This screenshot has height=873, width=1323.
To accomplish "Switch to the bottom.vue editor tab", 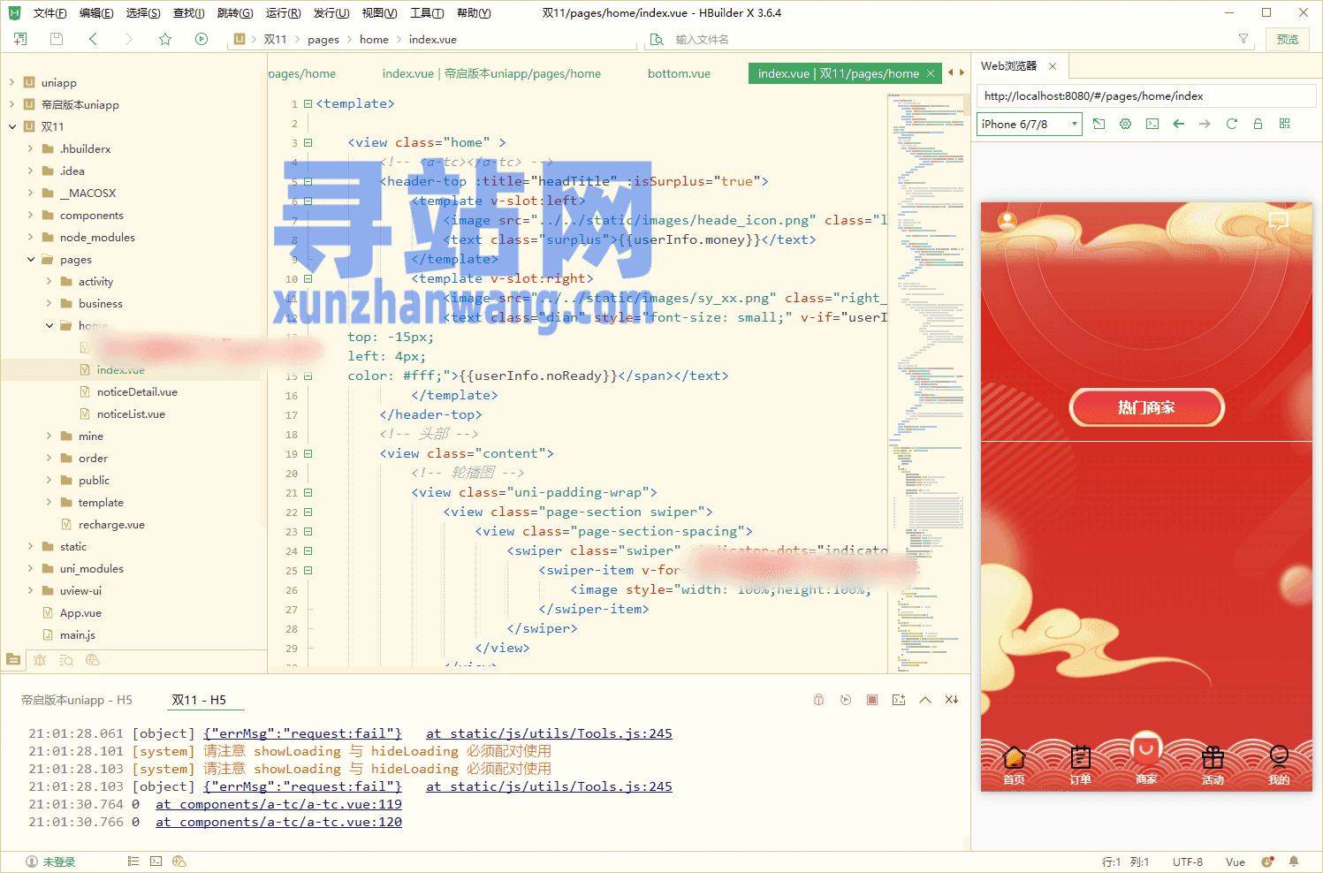I will (679, 73).
